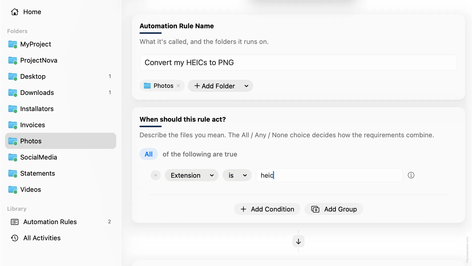The height and width of the screenshot is (266, 472).
Task: Click the SocialMedia folder icon
Action: point(13,157)
